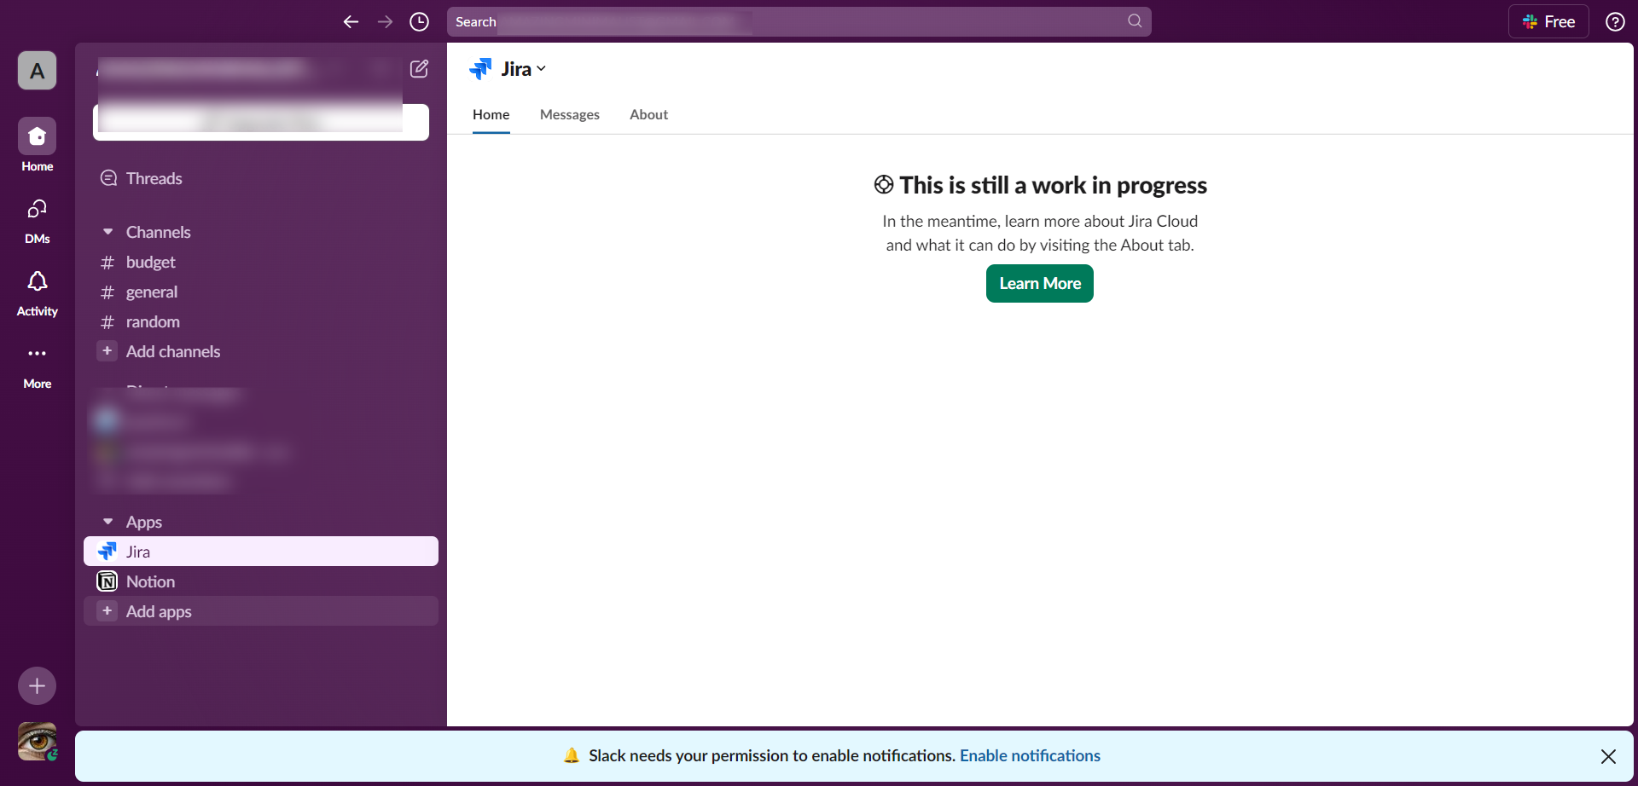
Task: Open the Jira app name dropdown
Action: 524,69
